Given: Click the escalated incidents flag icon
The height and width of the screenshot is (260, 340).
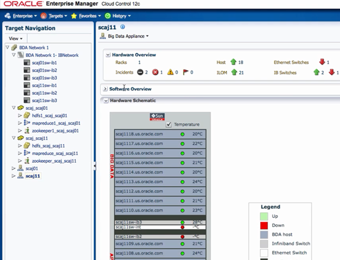Looking at the screenshot, I should pyautogui.click(x=185, y=72).
